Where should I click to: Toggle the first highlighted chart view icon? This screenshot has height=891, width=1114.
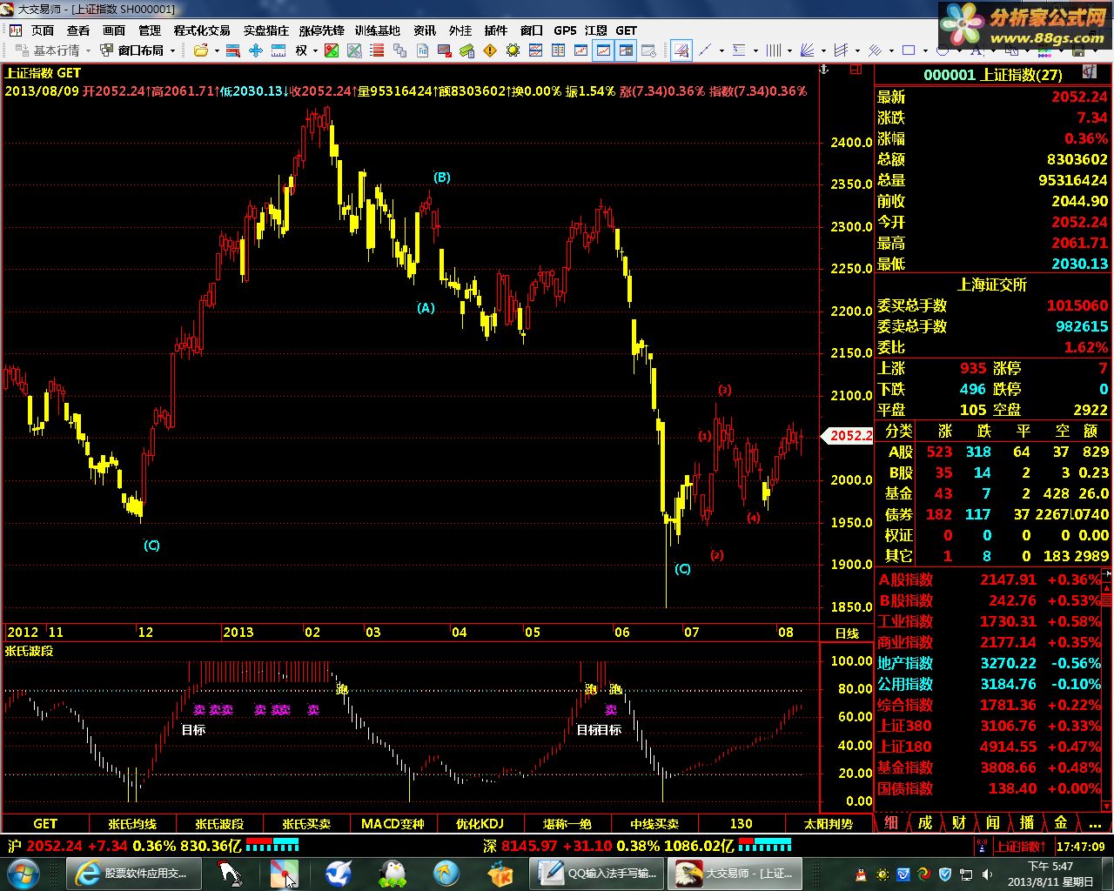pyautogui.click(x=603, y=50)
